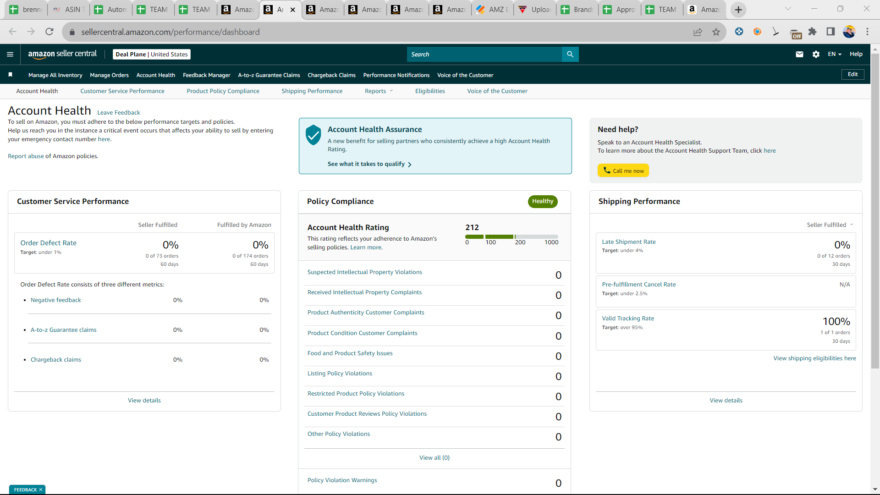Go back with browser back arrow
The height and width of the screenshot is (495, 880).
point(13,32)
